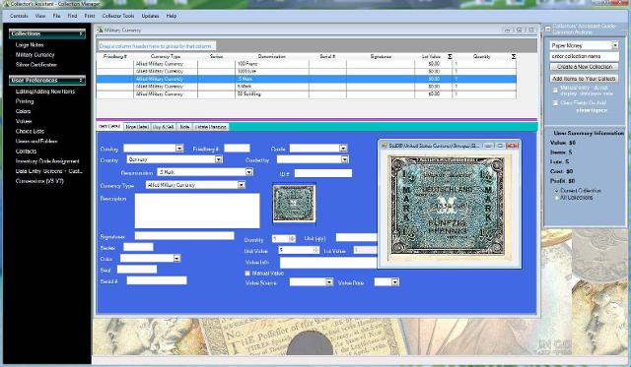Open Editing/Adding New Items preferences
The height and width of the screenshot is (367, 631).
[x=45, y=92]
